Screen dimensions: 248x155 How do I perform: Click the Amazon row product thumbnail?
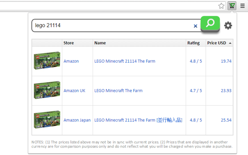point(47,60)
